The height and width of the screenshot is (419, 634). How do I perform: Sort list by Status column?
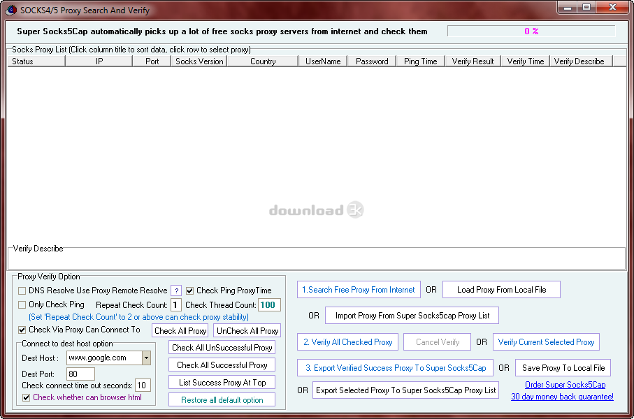click(x=36, y=61)
